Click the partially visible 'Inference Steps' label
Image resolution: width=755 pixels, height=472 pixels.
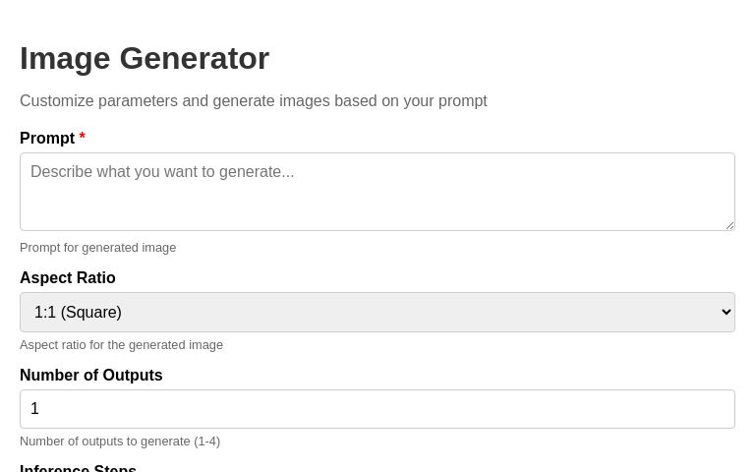pyautogui.click(x=78, y=468)
